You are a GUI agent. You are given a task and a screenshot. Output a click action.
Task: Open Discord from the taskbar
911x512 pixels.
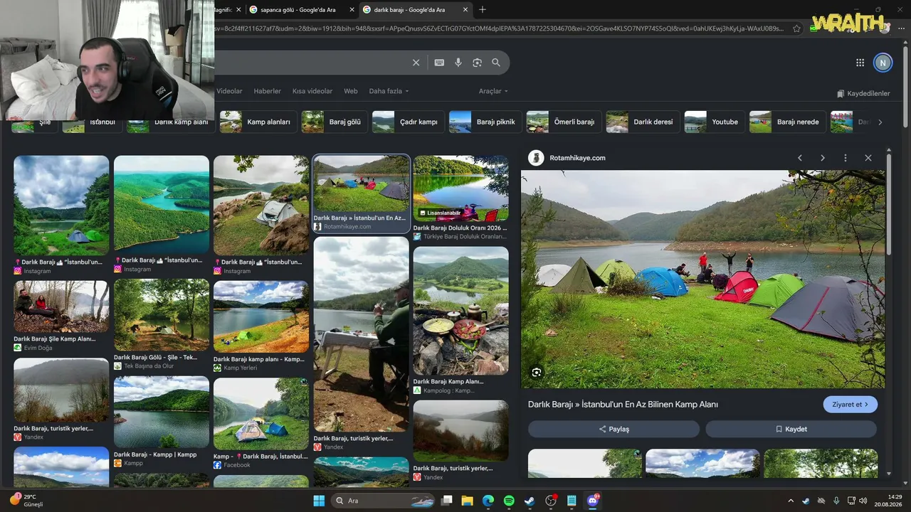click(x=593, y=501)
